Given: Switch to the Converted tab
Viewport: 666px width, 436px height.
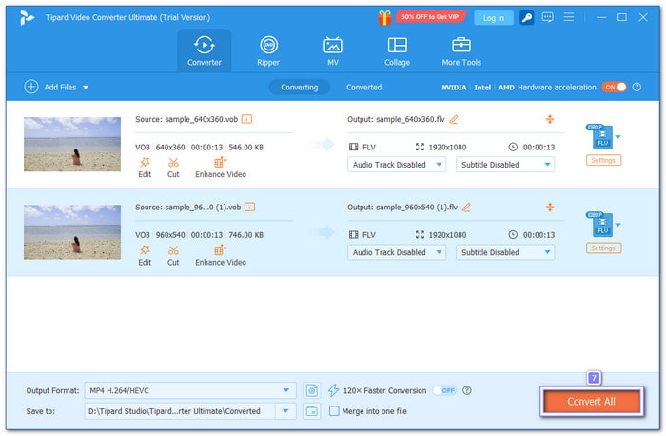Looking at the screenshot, I should [x=363, y=87].
